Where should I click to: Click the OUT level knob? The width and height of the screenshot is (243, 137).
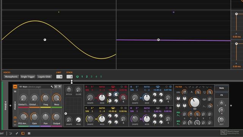click(221, 119)
